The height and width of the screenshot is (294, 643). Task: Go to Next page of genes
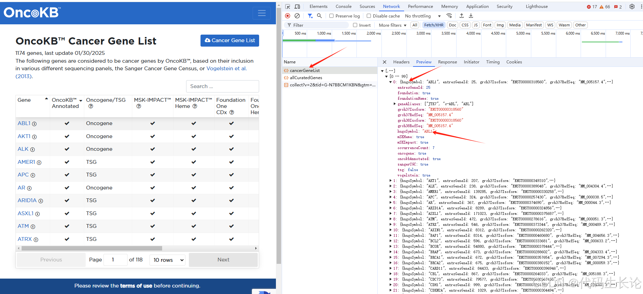point(223,260)
